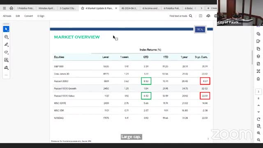Click the Dow Jones 30 row label
Screen dimensions: 263x148
(62, 74)
